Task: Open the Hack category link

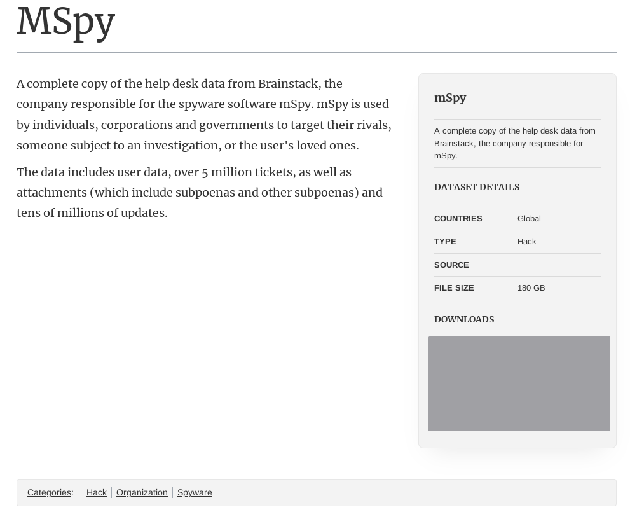Action: point(97,492)
